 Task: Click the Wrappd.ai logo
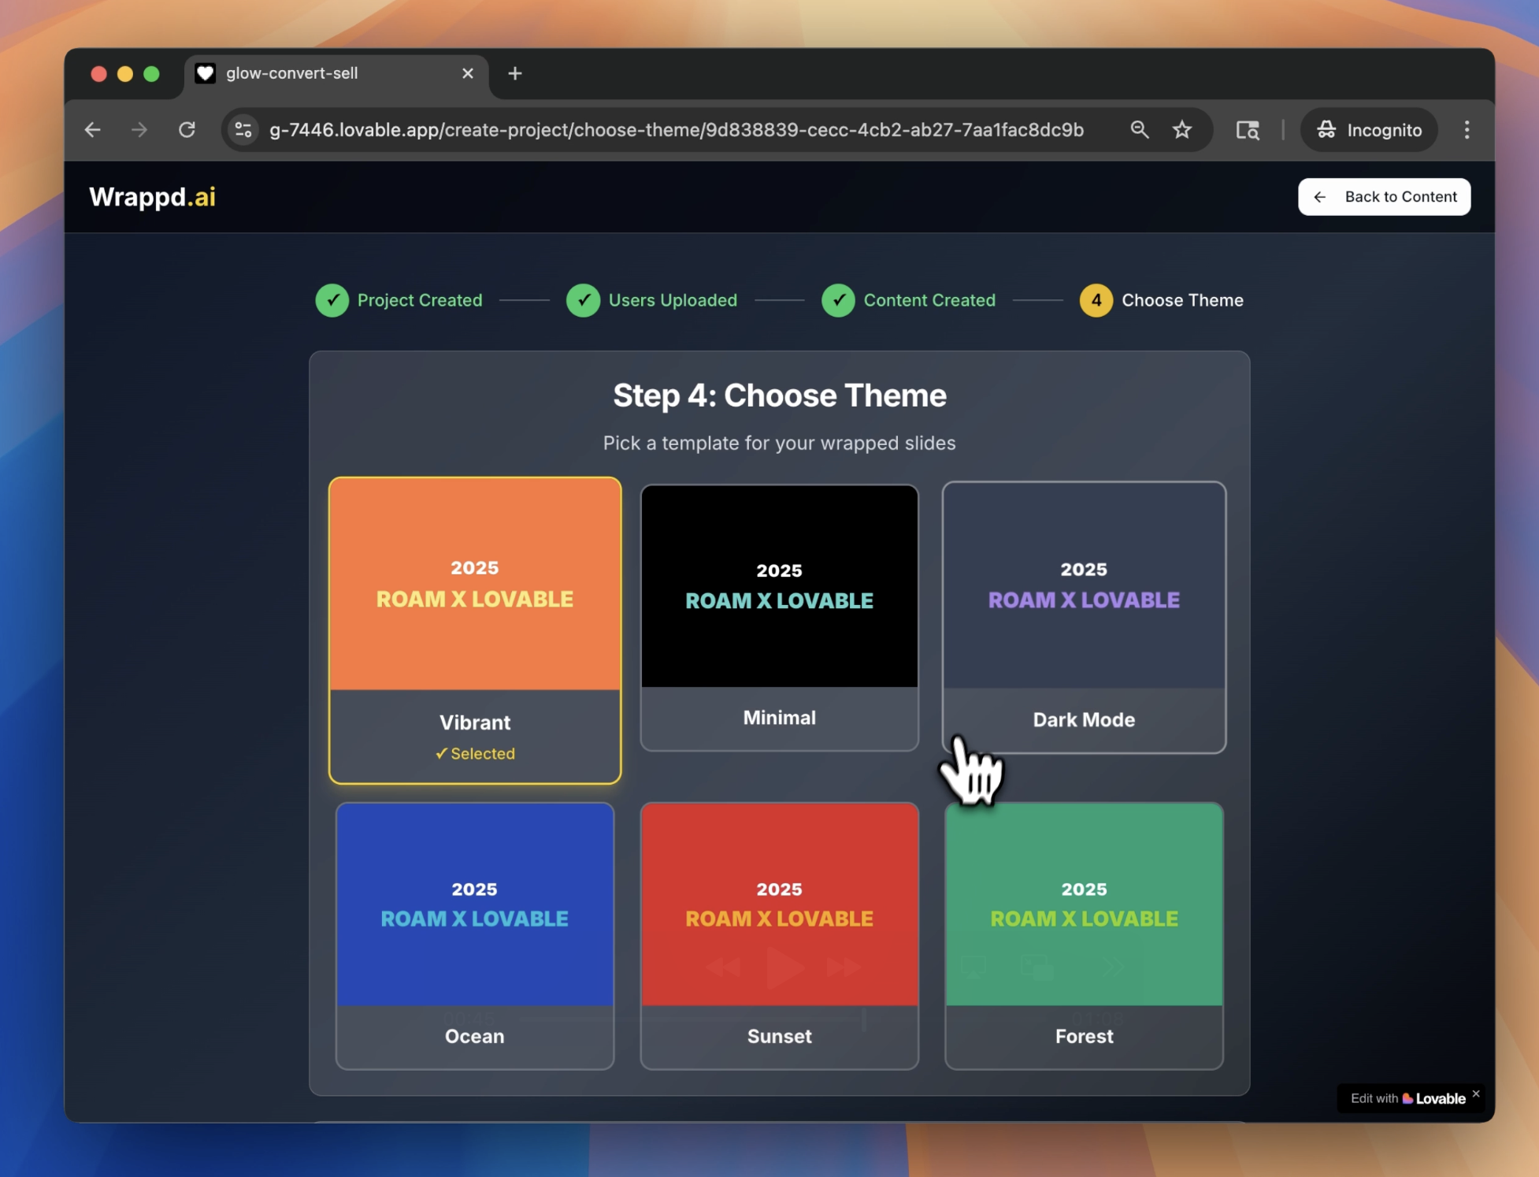pos(152,197)
